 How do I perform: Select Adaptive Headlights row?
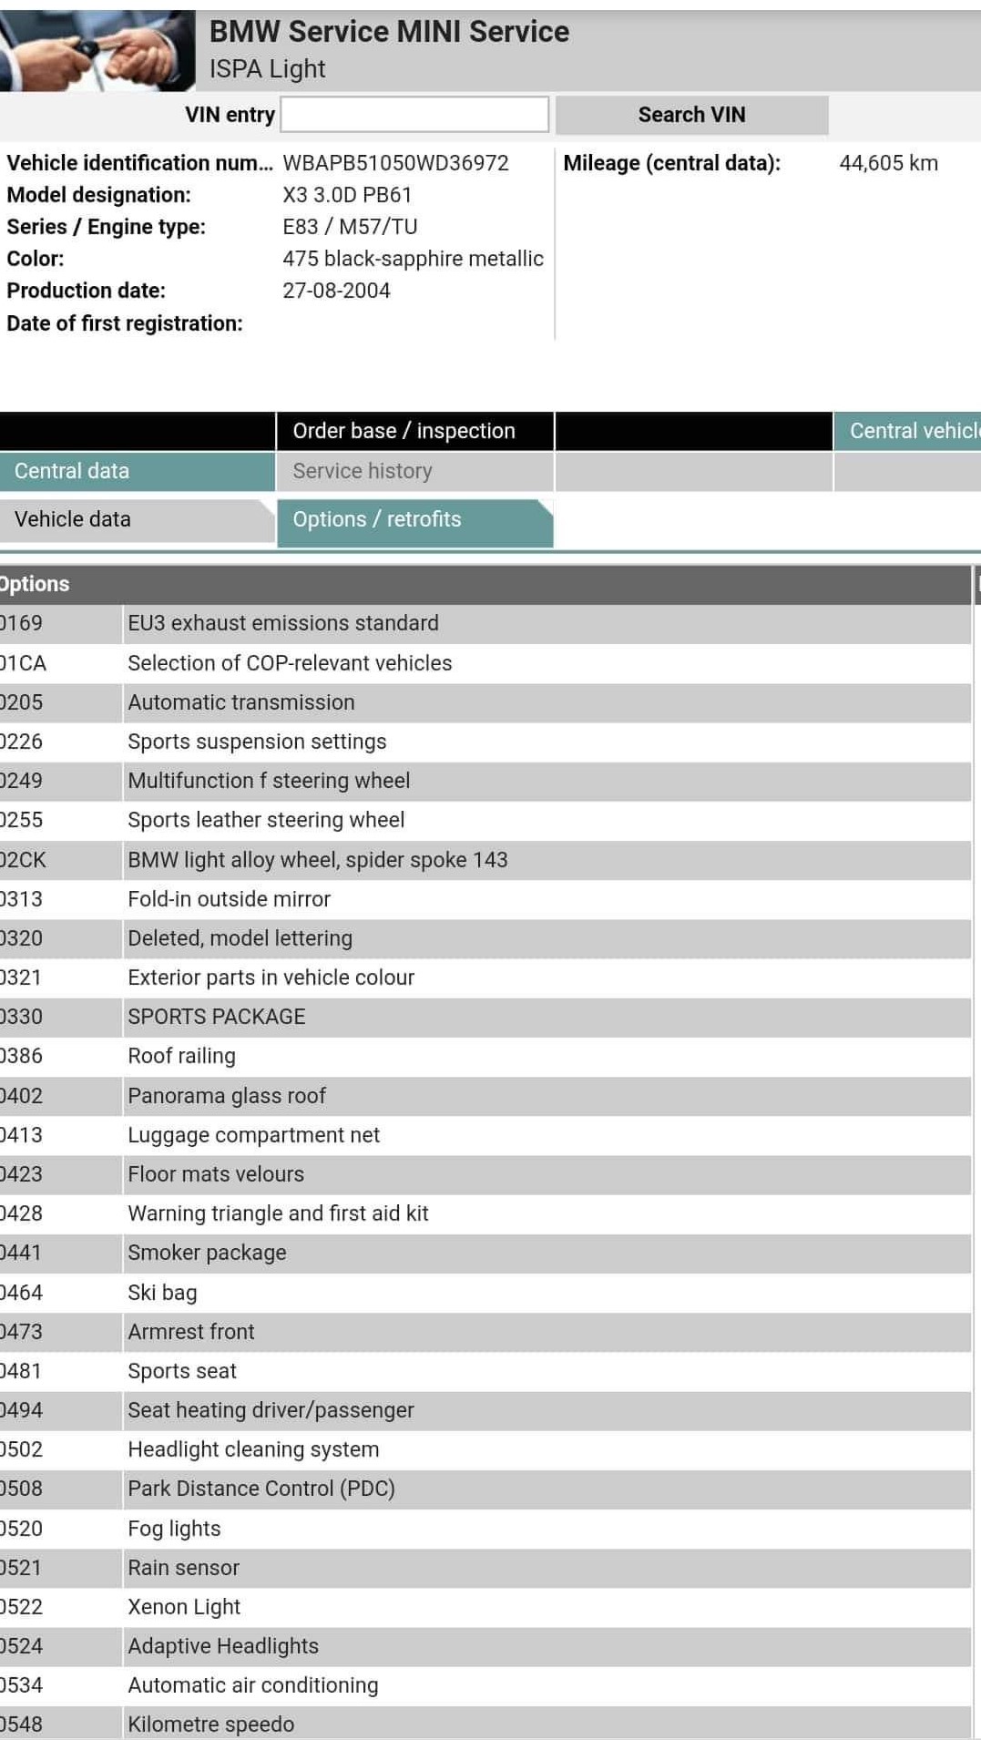coord(485,1646)
